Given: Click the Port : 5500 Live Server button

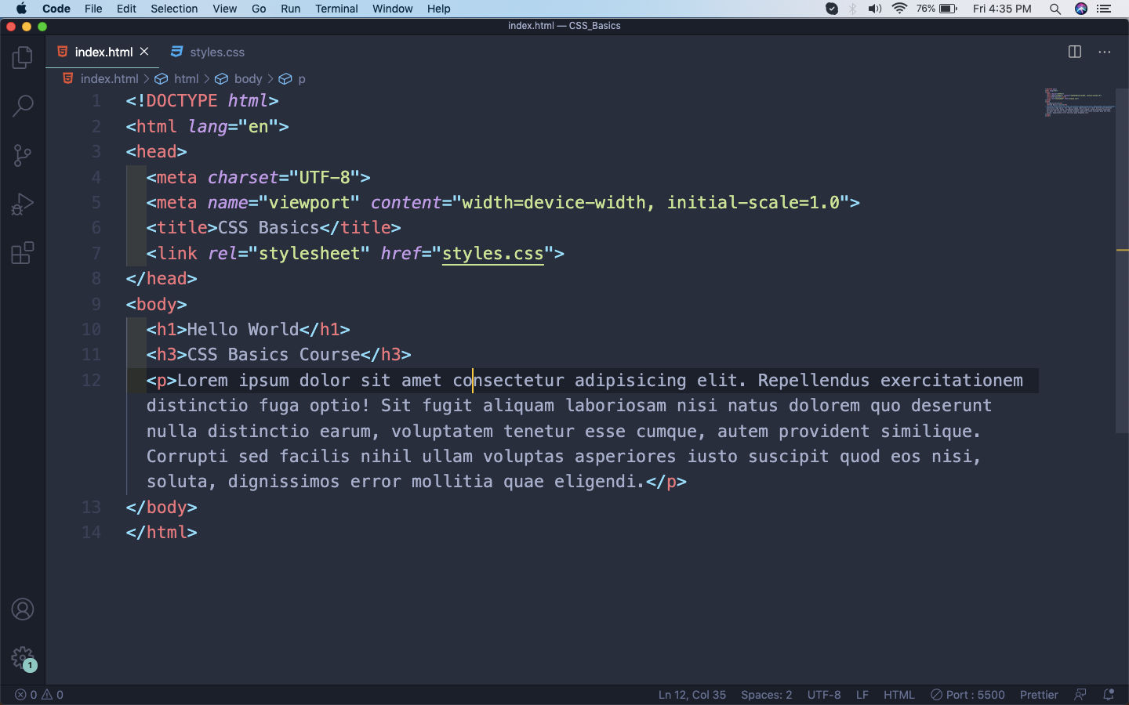Looking at the screenshot, I should 967,695.
